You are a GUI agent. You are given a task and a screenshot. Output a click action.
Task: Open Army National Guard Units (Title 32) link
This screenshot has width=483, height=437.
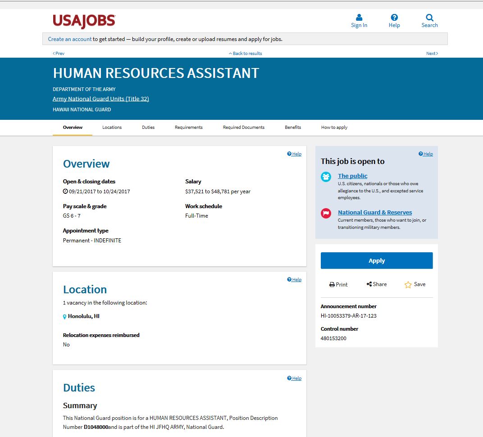pyautogui.click(x=101, y=99)
